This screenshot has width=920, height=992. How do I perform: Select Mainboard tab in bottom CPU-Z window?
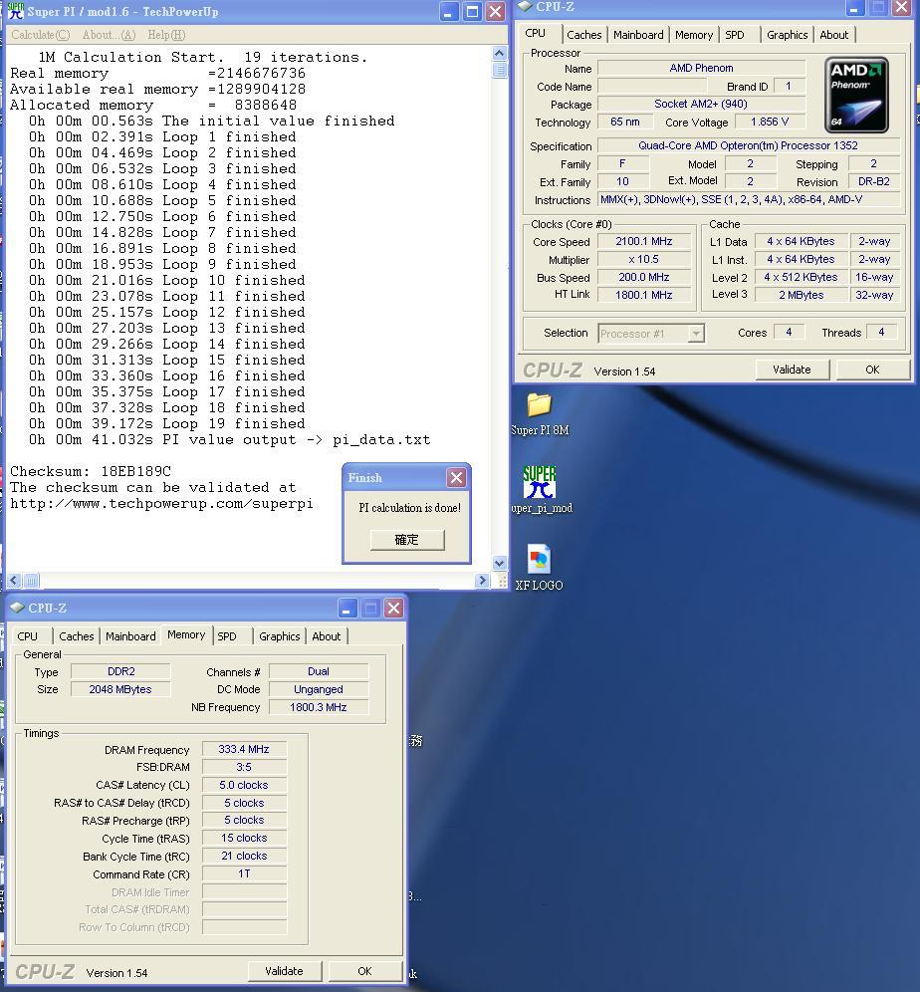point(130,636)
